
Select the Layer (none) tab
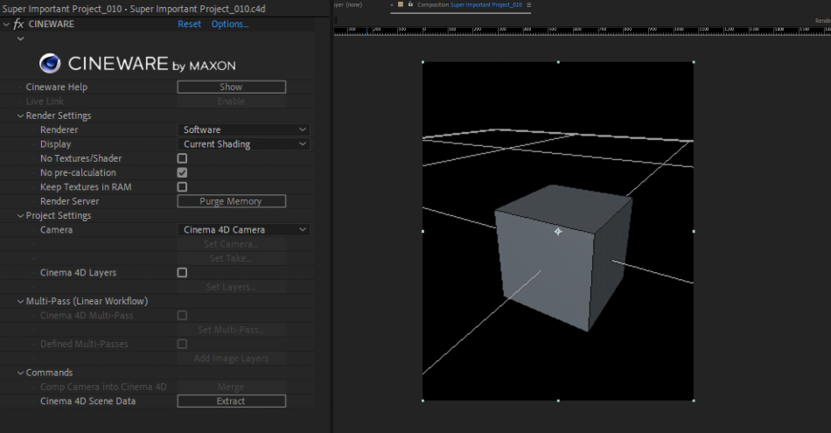(x=348, y=4)
